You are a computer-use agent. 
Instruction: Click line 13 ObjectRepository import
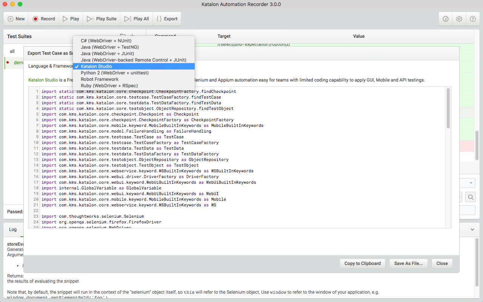tap(135, 160)
